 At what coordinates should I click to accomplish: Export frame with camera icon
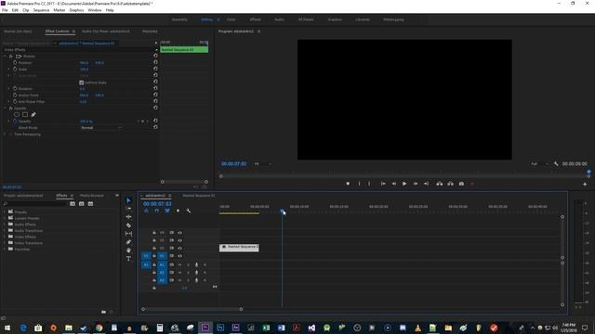pos(461,184)
